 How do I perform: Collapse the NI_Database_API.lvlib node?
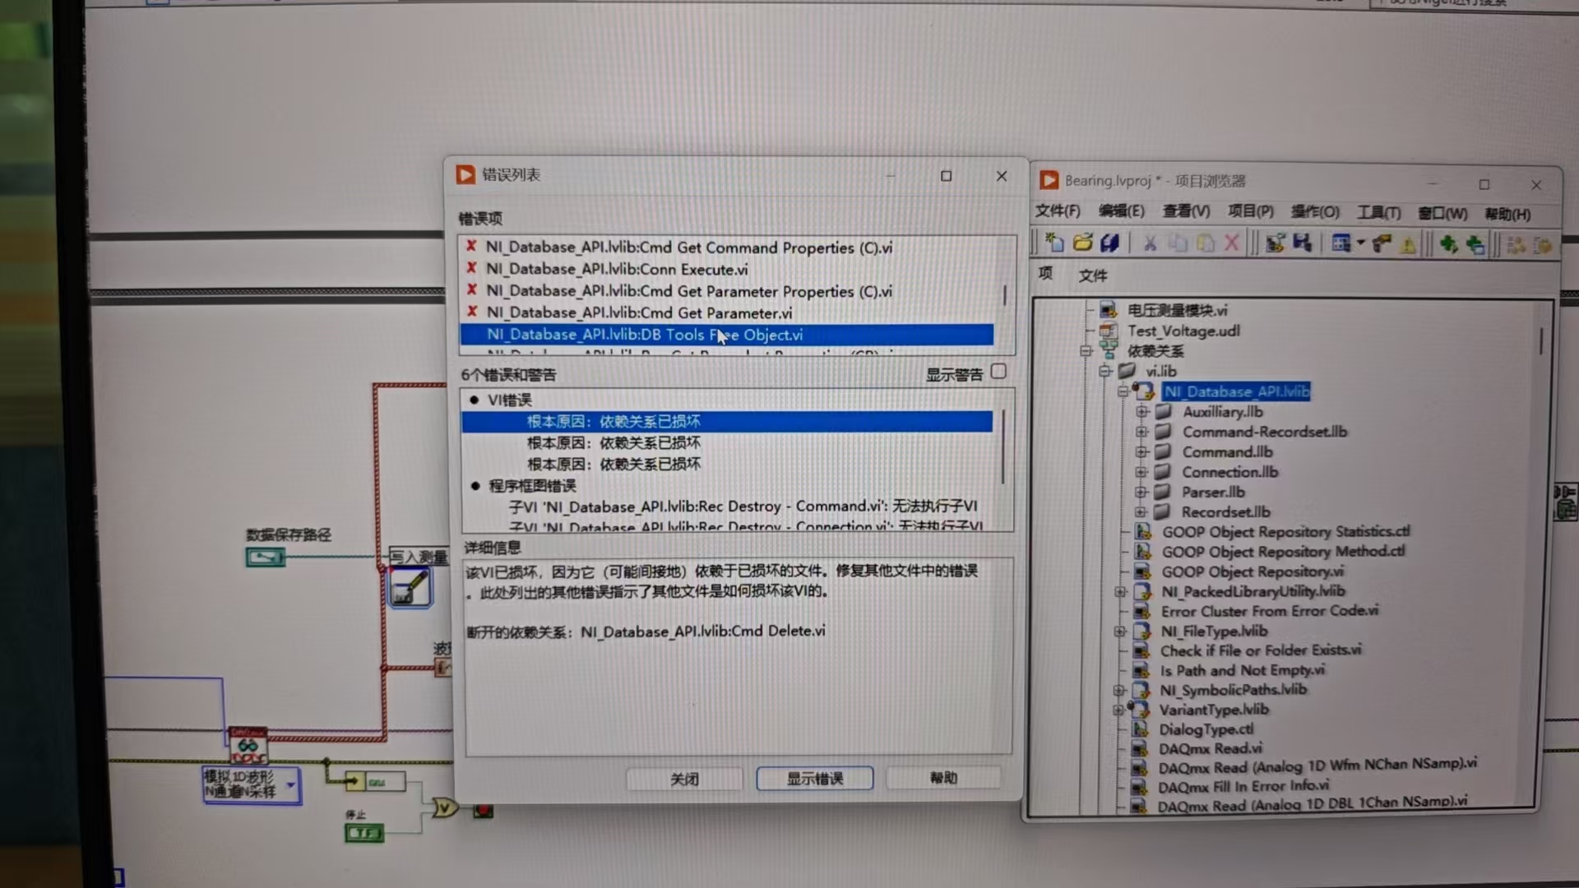pyautogui.click(x=1123, y=391)
